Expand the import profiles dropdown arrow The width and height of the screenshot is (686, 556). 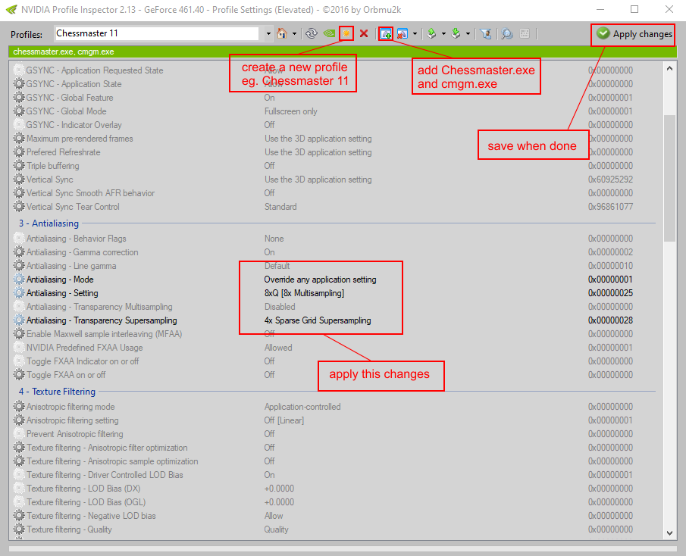click(468, 33)
